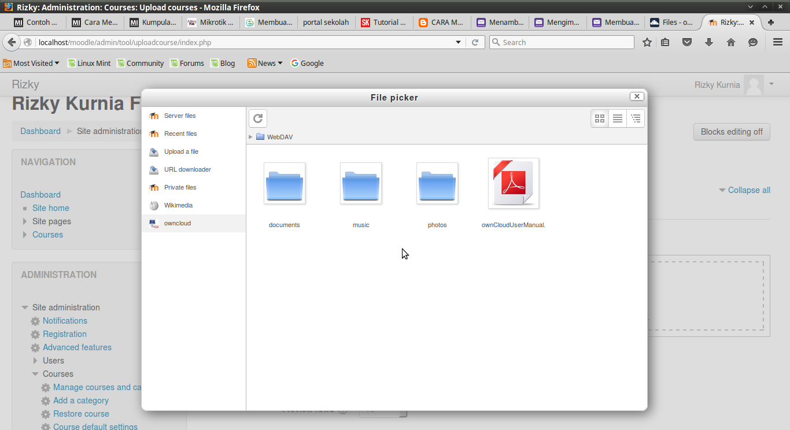Switch to the Tutorial tab
The height and width of the screenshot is (430, 790).
384,23
